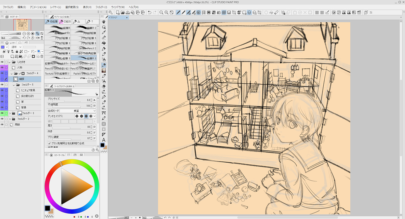
Task: Open the レイヤー menu in menu bar
Action: 55,7
